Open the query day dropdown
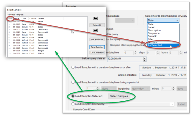The width and height of the screenshot is (192, 116). coord(141,89)
